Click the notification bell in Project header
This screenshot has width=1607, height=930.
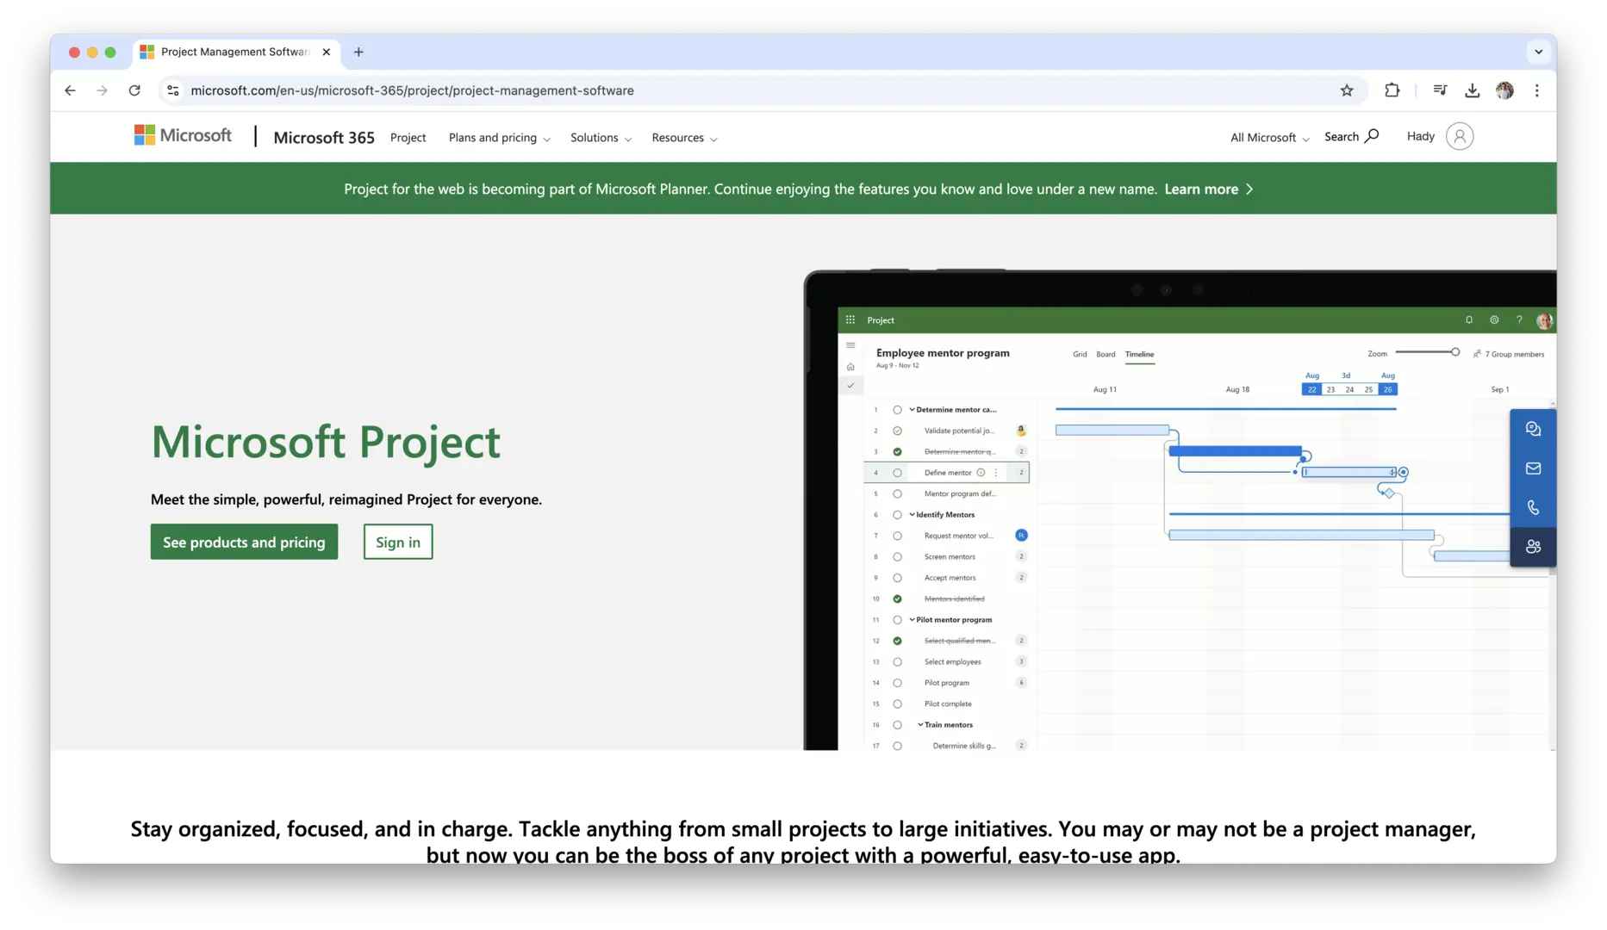tap(1469, 320)
